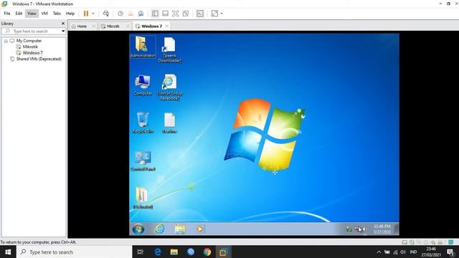Toggle the thumbnail bar view icon
The image size is (459, 258).
pyautogui.click(x=166, y=14)
